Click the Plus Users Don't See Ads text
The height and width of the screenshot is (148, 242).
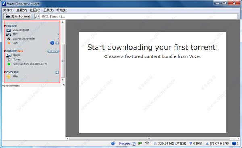coord(11,86)
